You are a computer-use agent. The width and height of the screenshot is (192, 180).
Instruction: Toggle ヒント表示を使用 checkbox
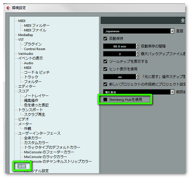coord(105,69)
